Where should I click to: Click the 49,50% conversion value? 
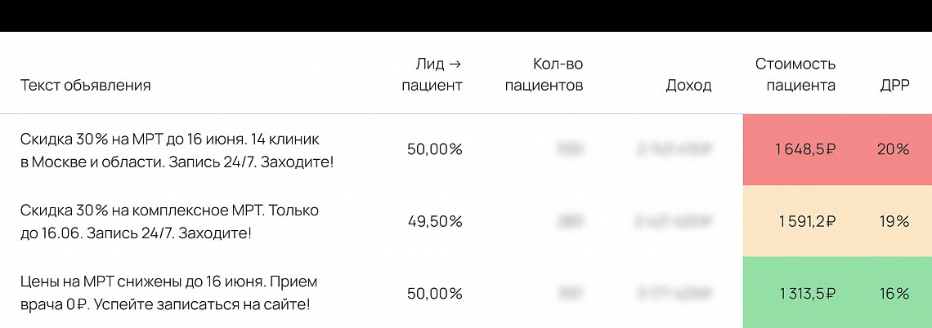[x=434, y=222]
